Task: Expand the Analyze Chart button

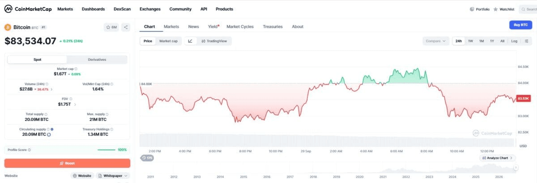Action: pos(498,158)
